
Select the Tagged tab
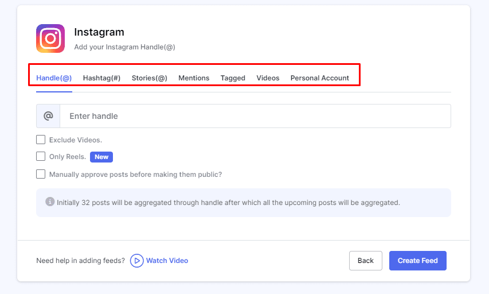(233, 78)
